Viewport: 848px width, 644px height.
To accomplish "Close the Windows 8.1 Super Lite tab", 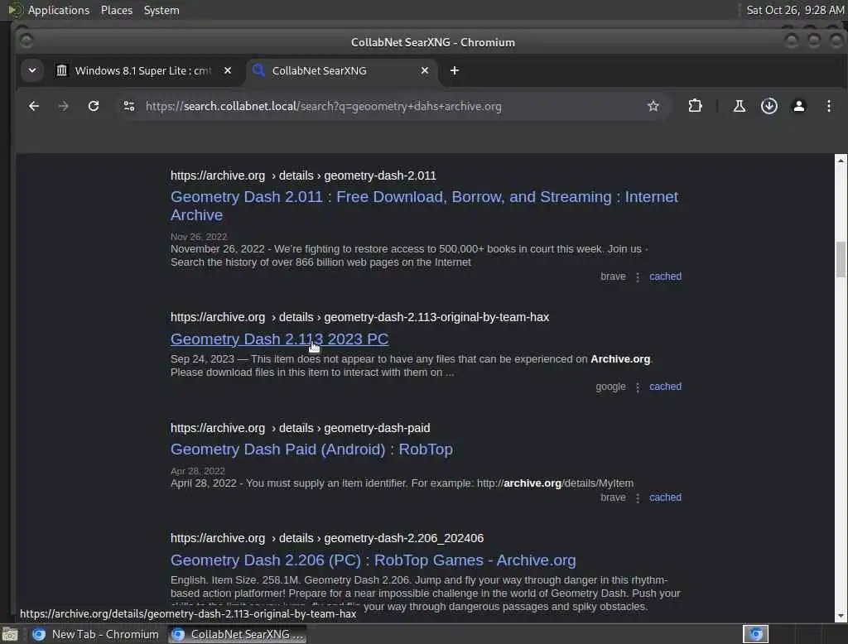I will [228, 71].
